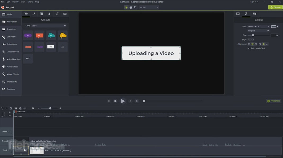Image resolution: width=283 pixels, height=158 pixels.
Task: Align callout text right
Action: [x=256, y=44]
